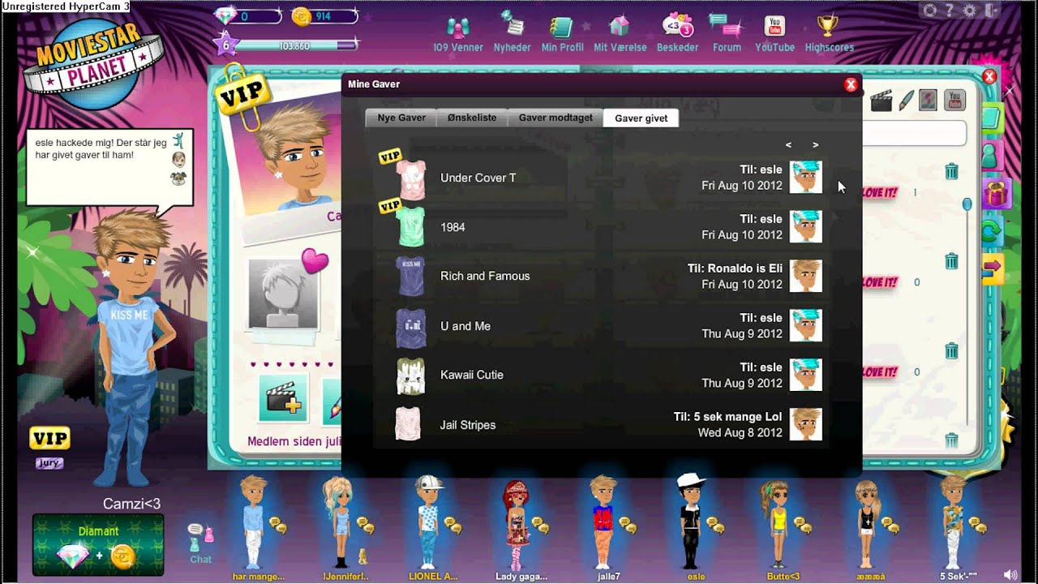
Task: Click recipient avatar for 5 sek mange Lol
Action: (806, 424)
